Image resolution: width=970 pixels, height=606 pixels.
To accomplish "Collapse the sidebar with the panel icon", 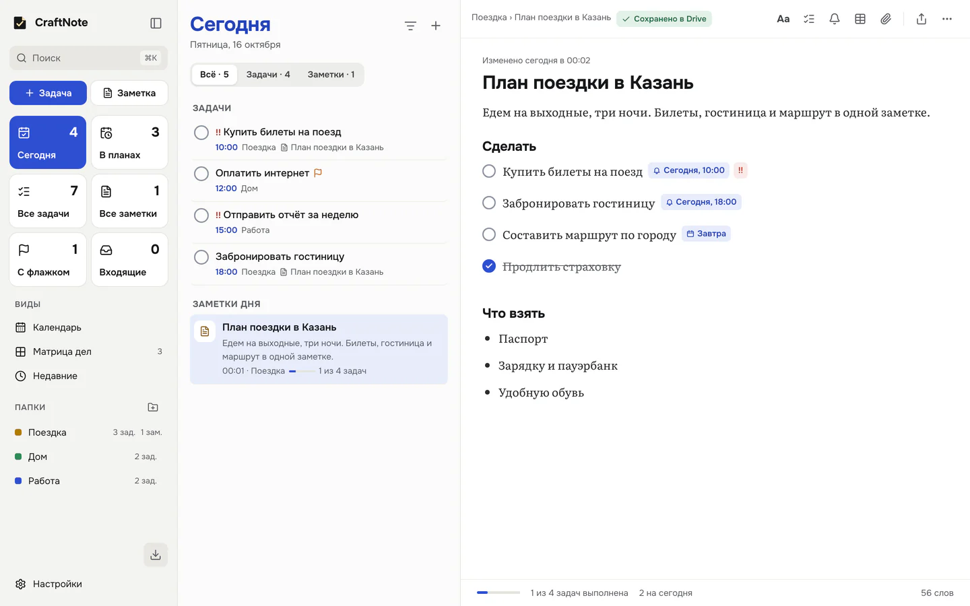I will pyautogui.click(x=156, y=23).
